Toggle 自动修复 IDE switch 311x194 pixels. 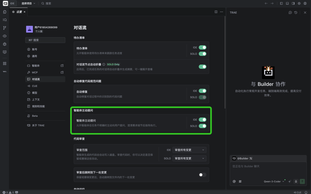pos(202,91)
